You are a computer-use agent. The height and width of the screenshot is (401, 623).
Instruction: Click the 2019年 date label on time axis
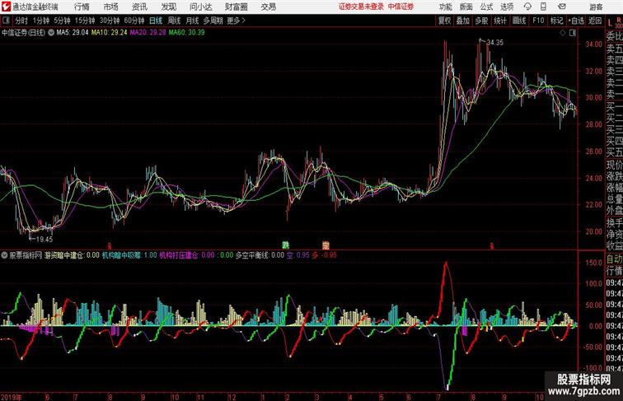coord(11,397)
